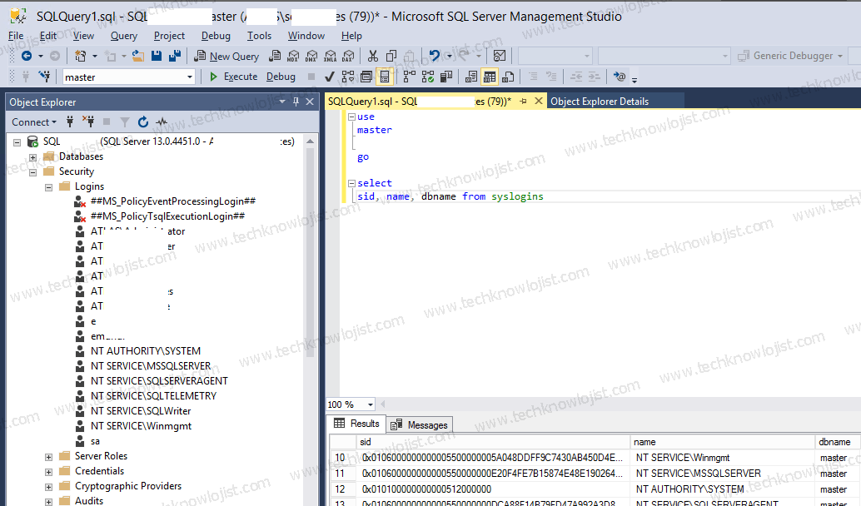Save the query with the Save icon
Viewport: 861px width, 506px height.
[x=157, y=56]
